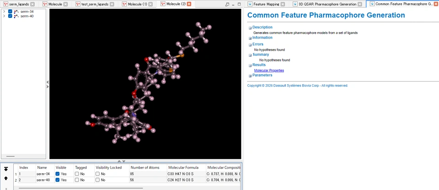Check Tagged box for serm-40 row
The width and height of the screenshot is (439, 190).
(77, 180)
